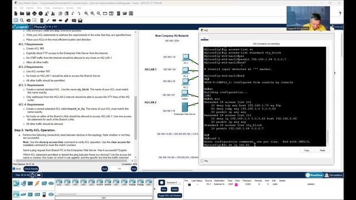Screen dimensions: 356x200
Task: Click the Save floppy disk icon
Action: [28, 13]
